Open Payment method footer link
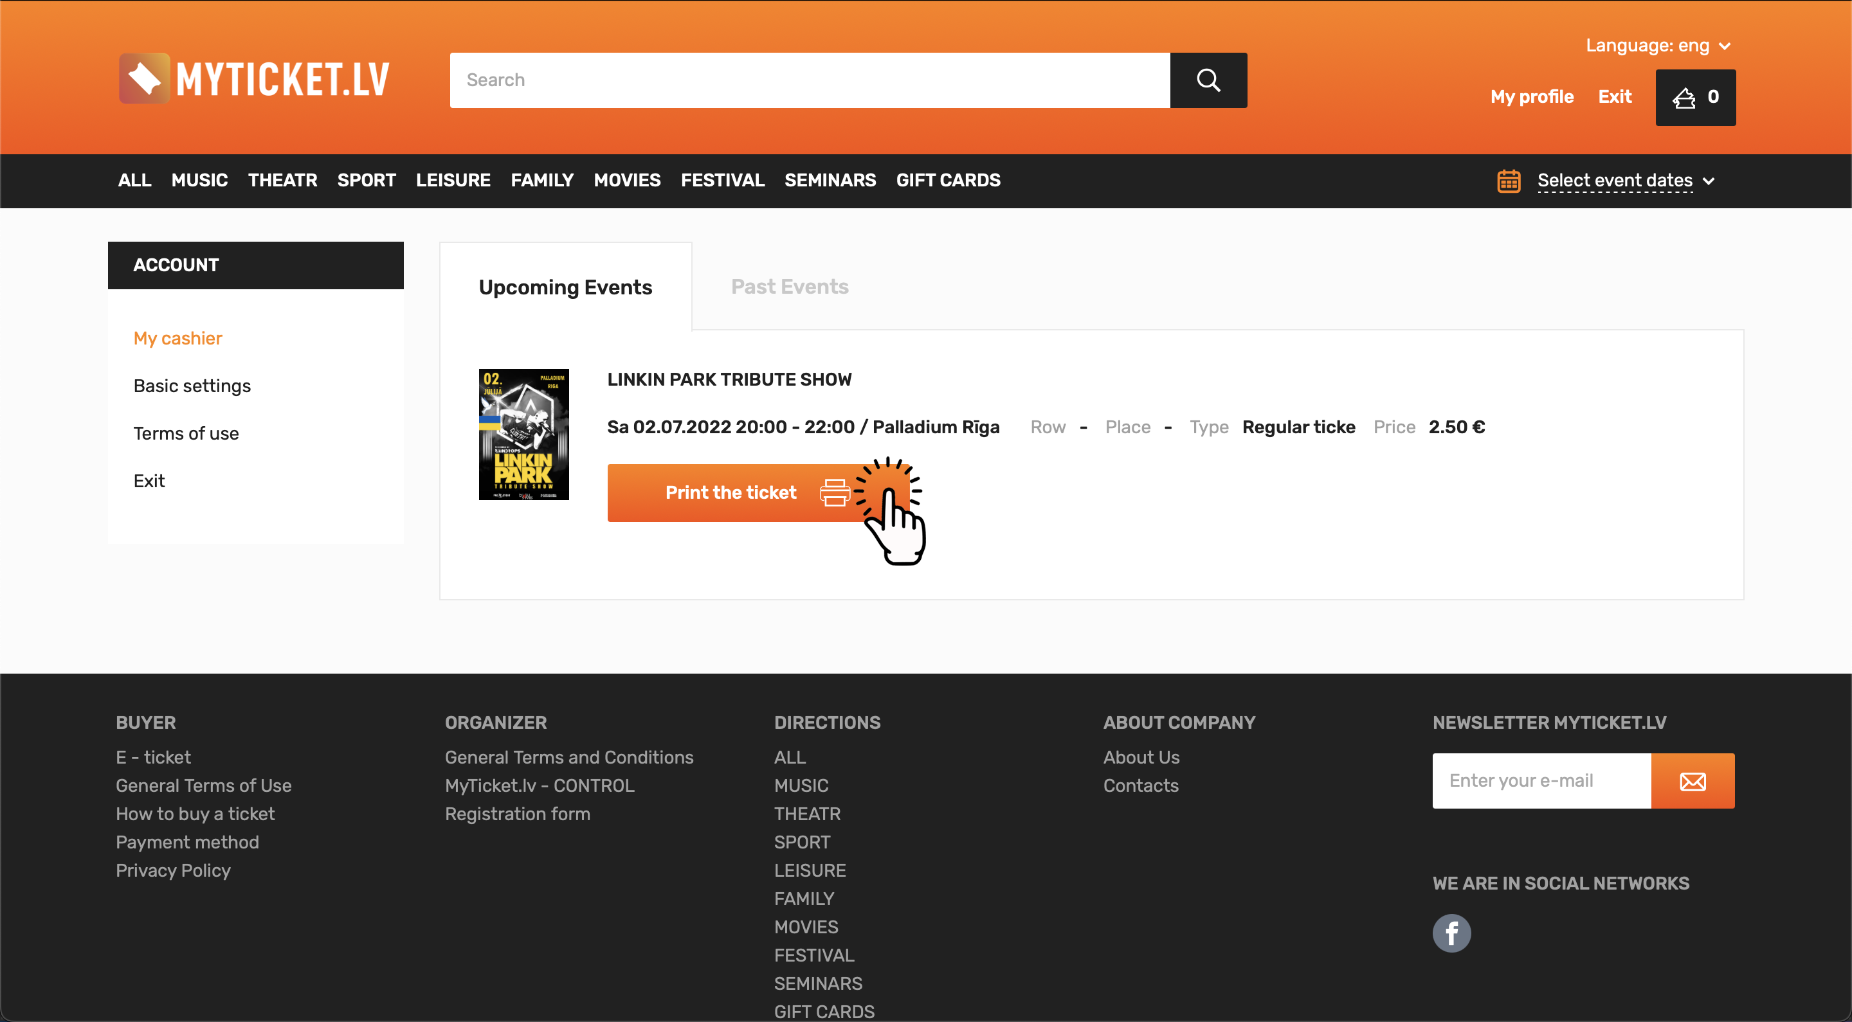This screenshot has height=1022, width=1852. point(187,842)
